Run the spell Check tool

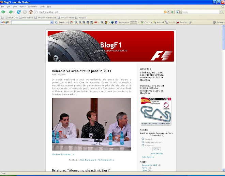coord(145,22)
